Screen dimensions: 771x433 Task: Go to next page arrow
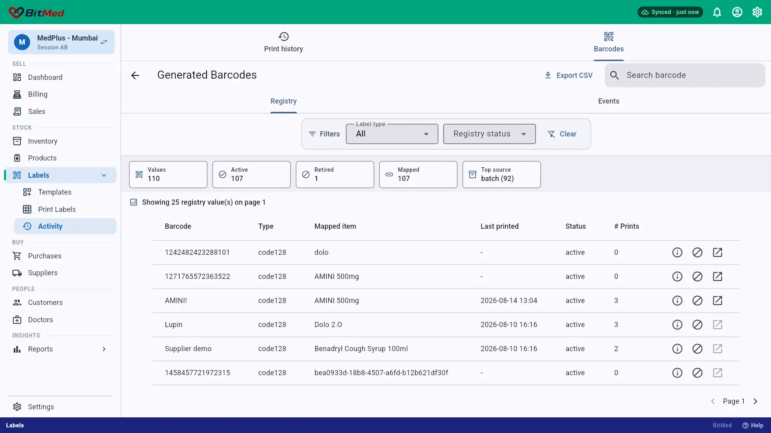[755, 401]
